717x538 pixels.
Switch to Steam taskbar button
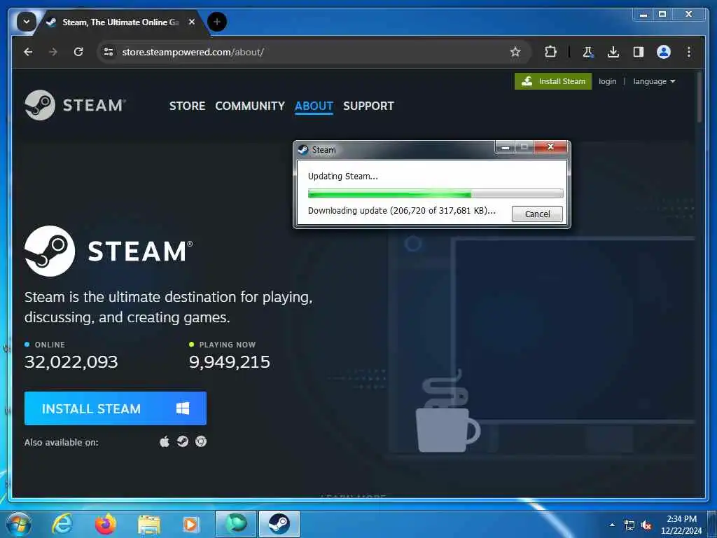[x=279, y=524]
